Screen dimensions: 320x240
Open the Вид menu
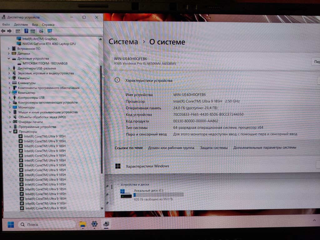[x=35, y=25]
